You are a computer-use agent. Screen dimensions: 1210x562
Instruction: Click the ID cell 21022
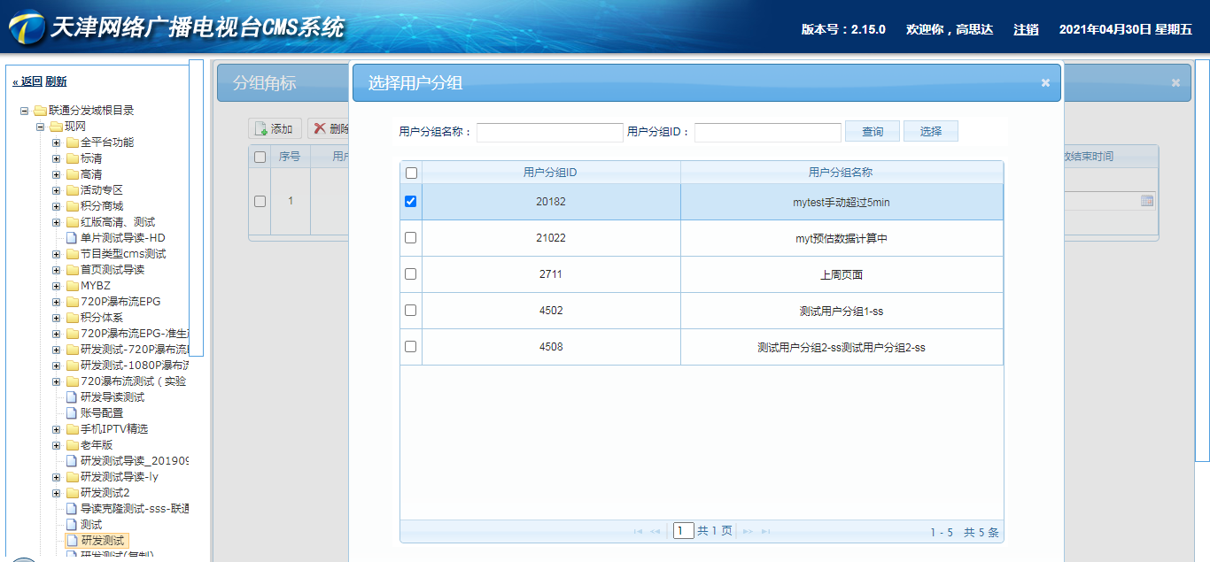tap(551, 238)
